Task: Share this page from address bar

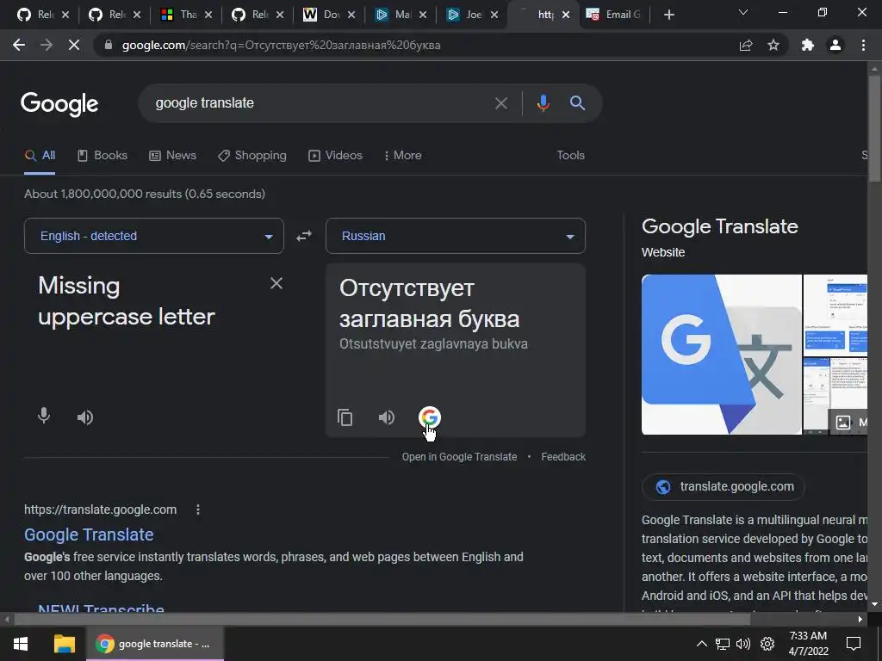Action: click(x=746, y=45)
